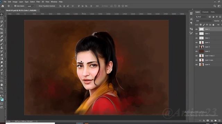Open more align options (three dots)
This screenshot has height=124, width=222.
tap(97, 6)
